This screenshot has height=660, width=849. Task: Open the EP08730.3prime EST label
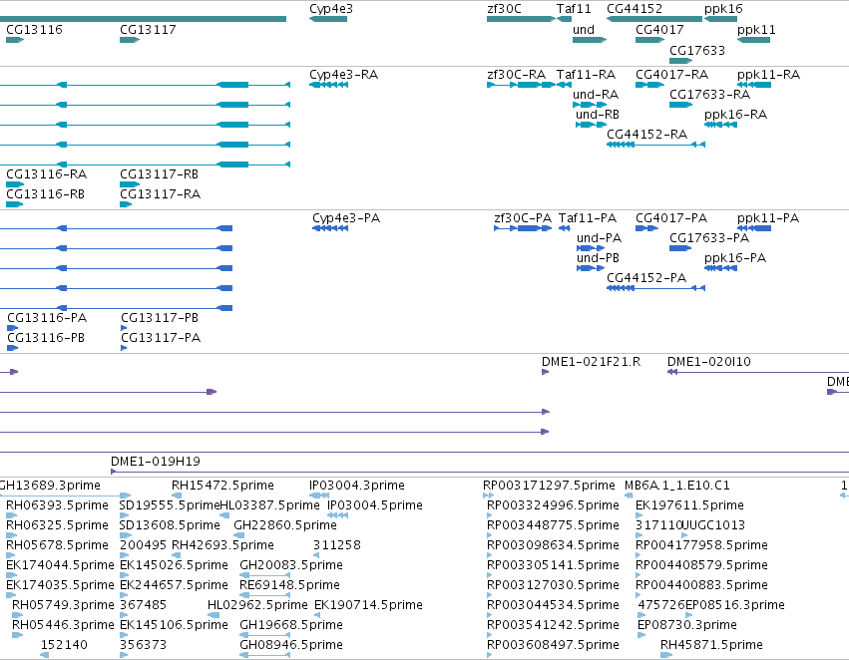pos(686,625)
